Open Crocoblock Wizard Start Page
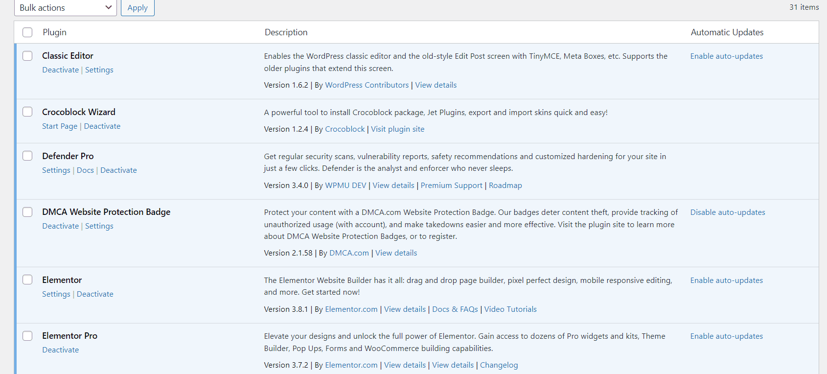Viewport: 827px width, 374px height. point(60,126)
